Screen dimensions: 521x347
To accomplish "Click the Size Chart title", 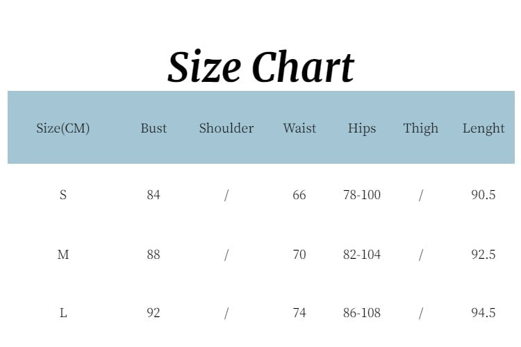I will pyautogui.click(x=260, y=67).
